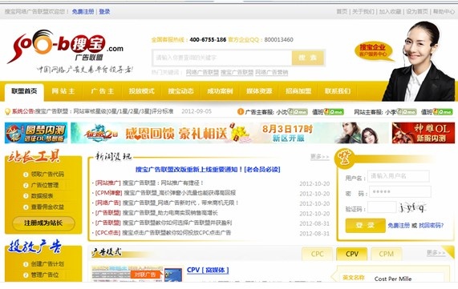This screenshot has height=289, width=458.
Task: Click 广告位管理 in 站长工具
Action: pyautogui.click(x=45, y=185)
